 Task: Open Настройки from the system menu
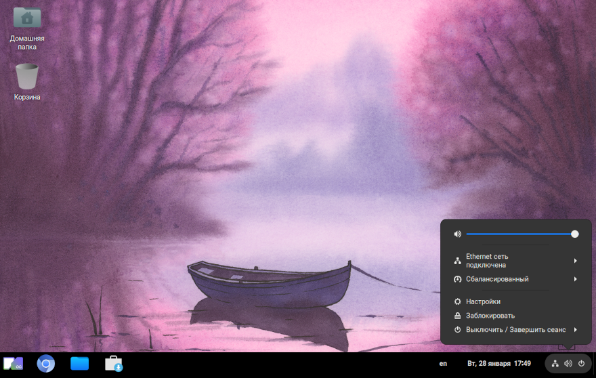point(484,301)
